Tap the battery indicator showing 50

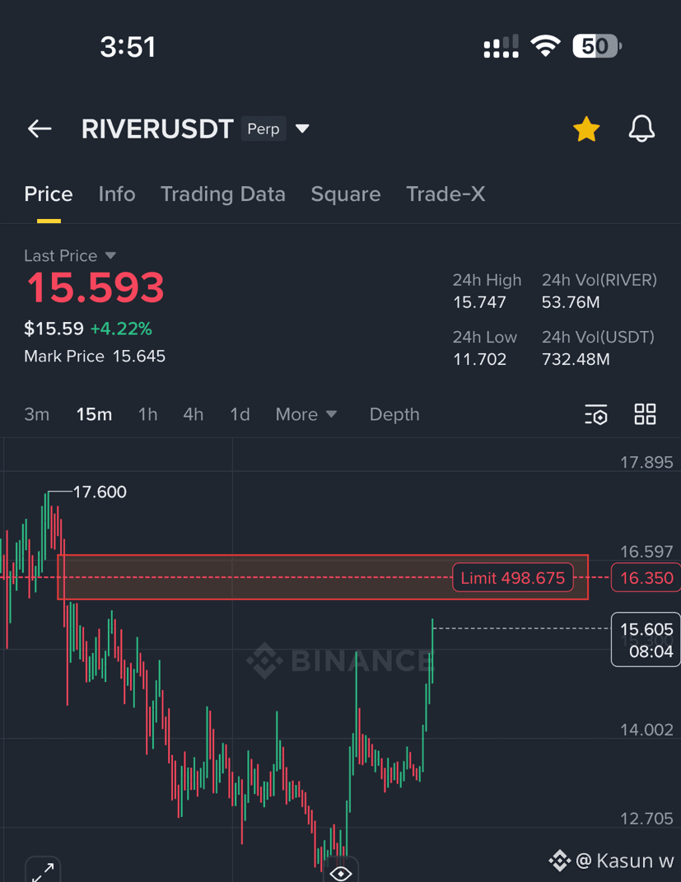coord(597,46)
